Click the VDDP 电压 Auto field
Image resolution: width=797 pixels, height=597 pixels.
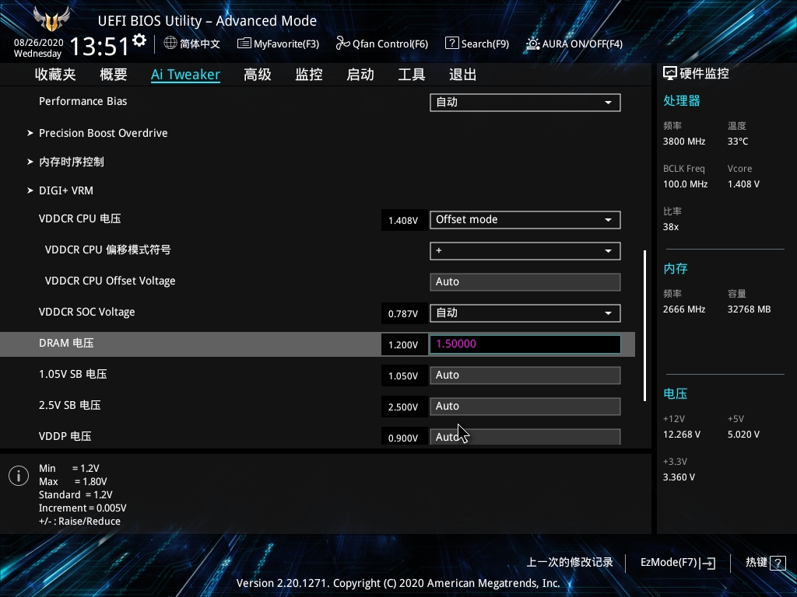point(525,437)
